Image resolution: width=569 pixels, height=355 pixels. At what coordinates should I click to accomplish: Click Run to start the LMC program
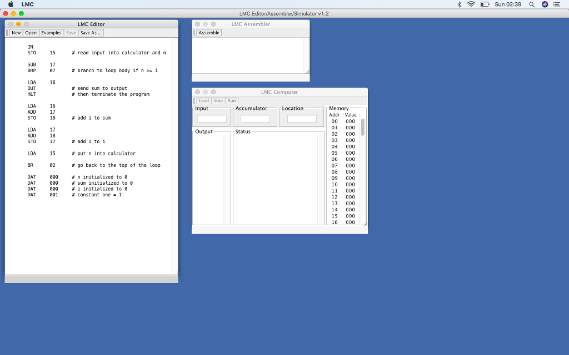(231, 100)
